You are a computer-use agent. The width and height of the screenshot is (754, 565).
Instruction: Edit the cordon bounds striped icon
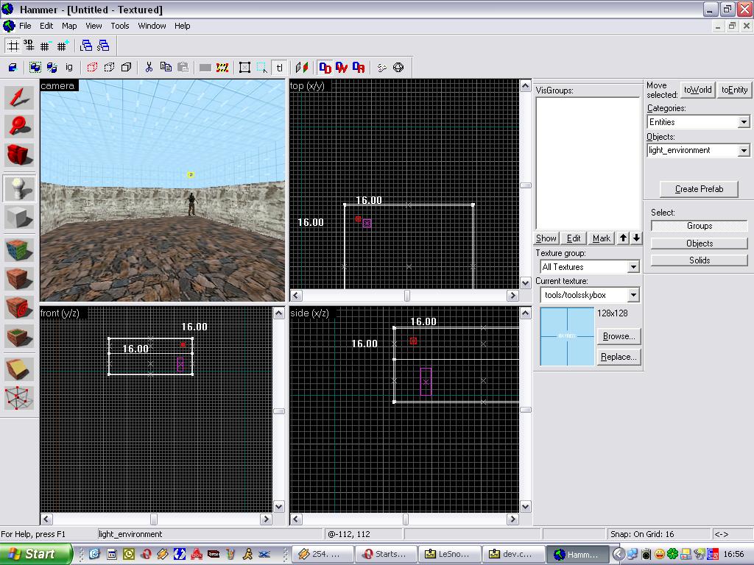pyautogui.click(x=222, y=67)
